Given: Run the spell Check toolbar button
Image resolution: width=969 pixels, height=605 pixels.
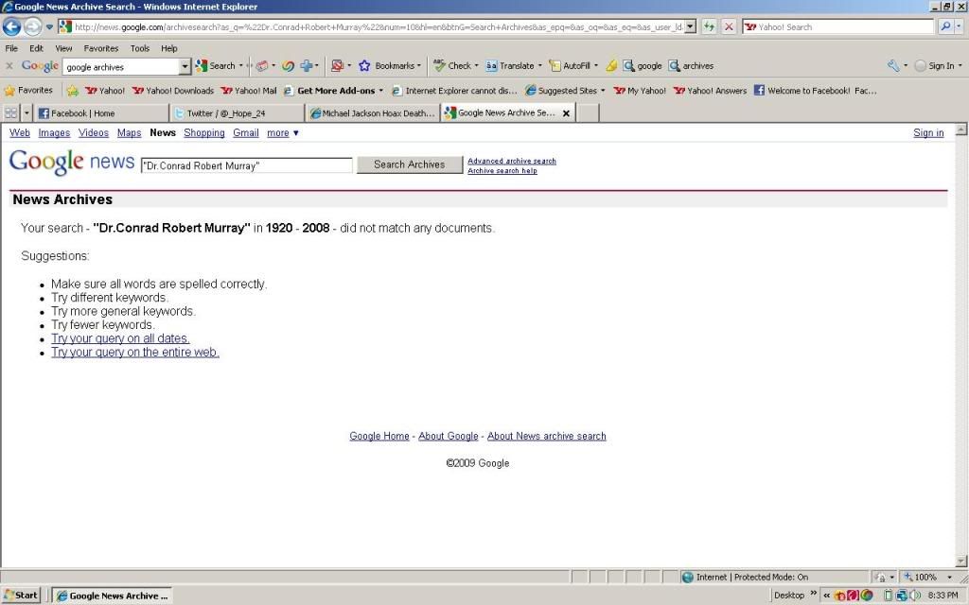Looking at the screenshot, I should pos(455,65).
